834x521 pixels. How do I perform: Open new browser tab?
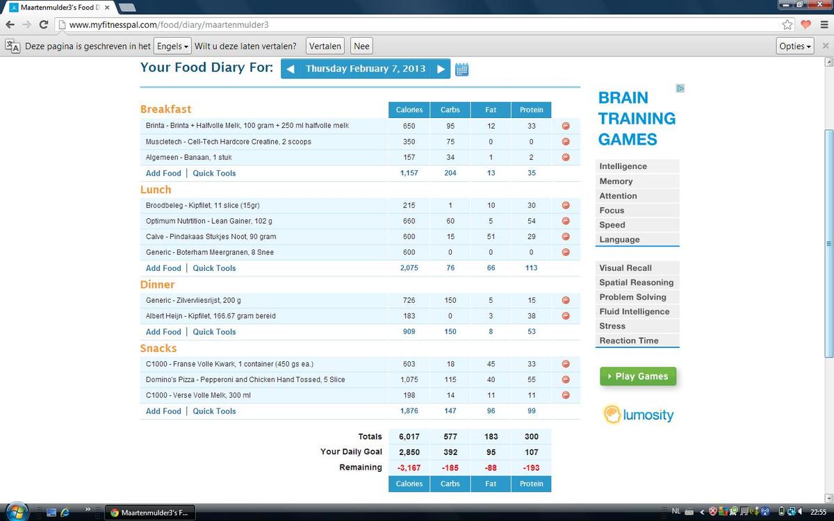[127, 7]
